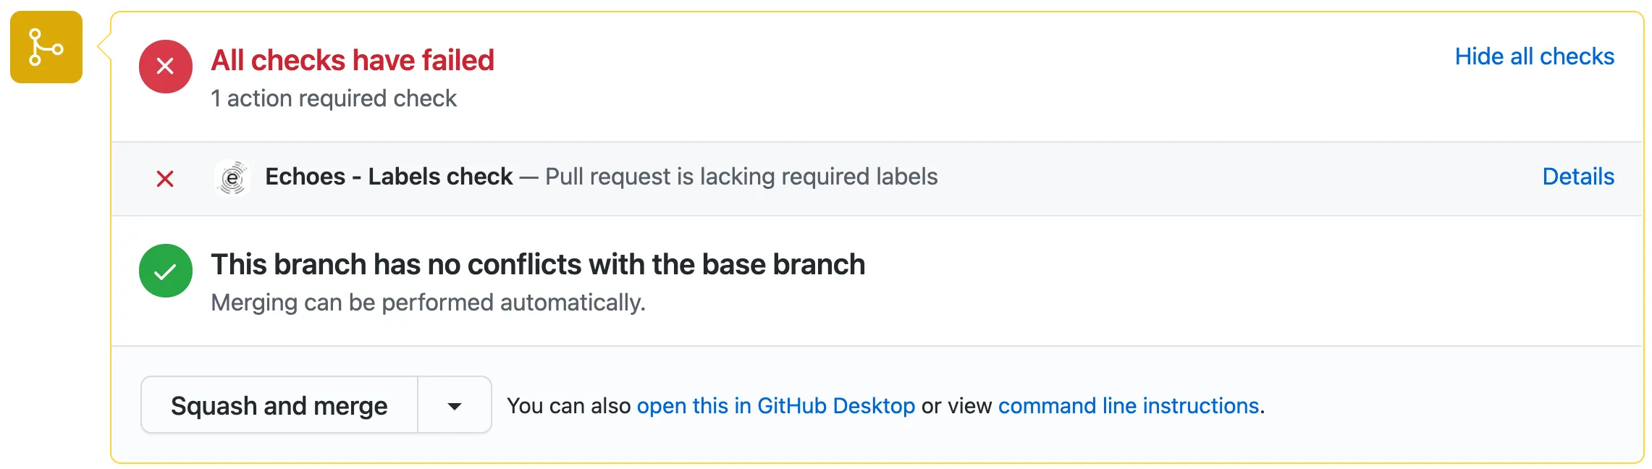The width and height of the screenshot is (1652, 469).
Task: Click the 'Echoes - Labels check' name
Action: [x=389, y=177]
